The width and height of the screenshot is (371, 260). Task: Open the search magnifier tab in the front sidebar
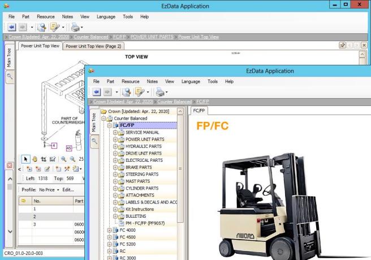point(94,142)
